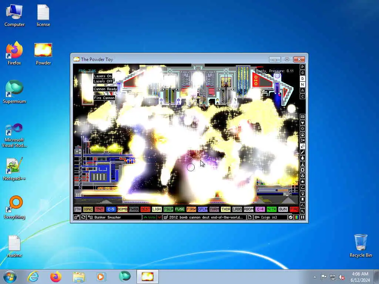Toggle the G indicator button
This screenshot has width=379, height=284.
click(x=302, y=73)
